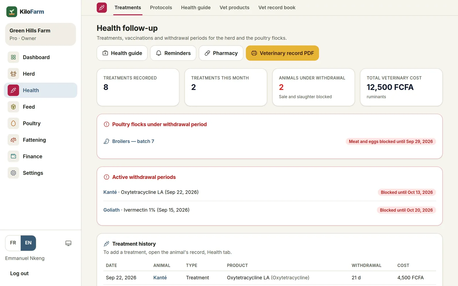Click the alert icon beside Poultry flocks heading
This screenshot has height=286, width=458.
(x=106, y=124)
